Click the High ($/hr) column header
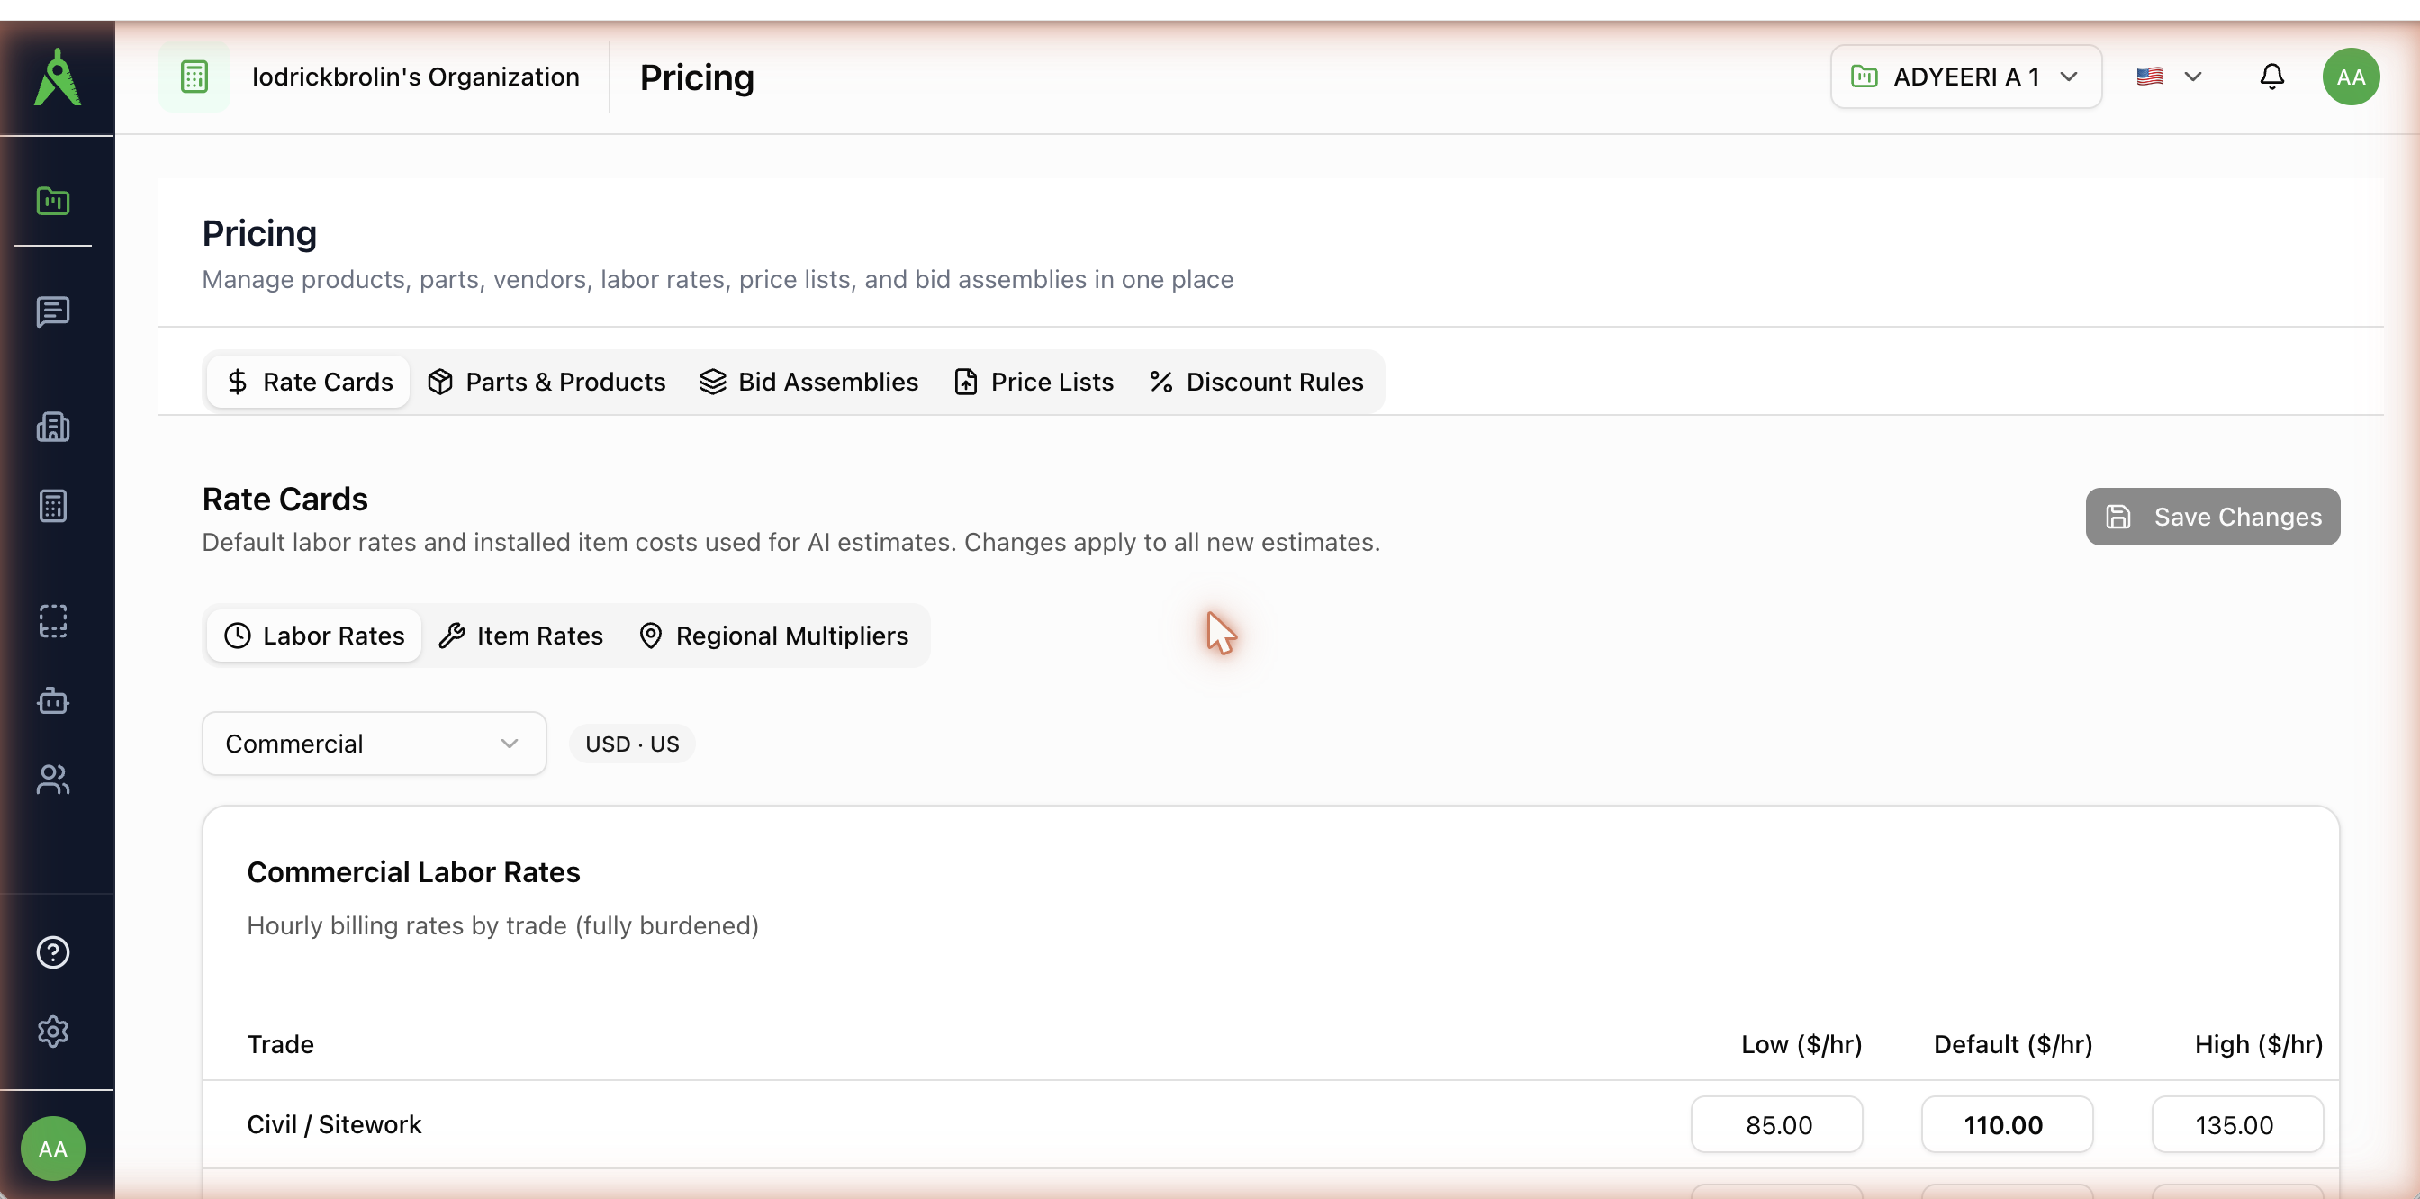Screen dimensions: 2420x1199 pyautogui.click(x=2259, y=1044)
